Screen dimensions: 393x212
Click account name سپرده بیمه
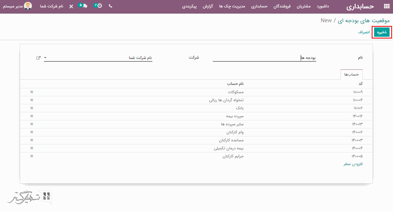235,116
